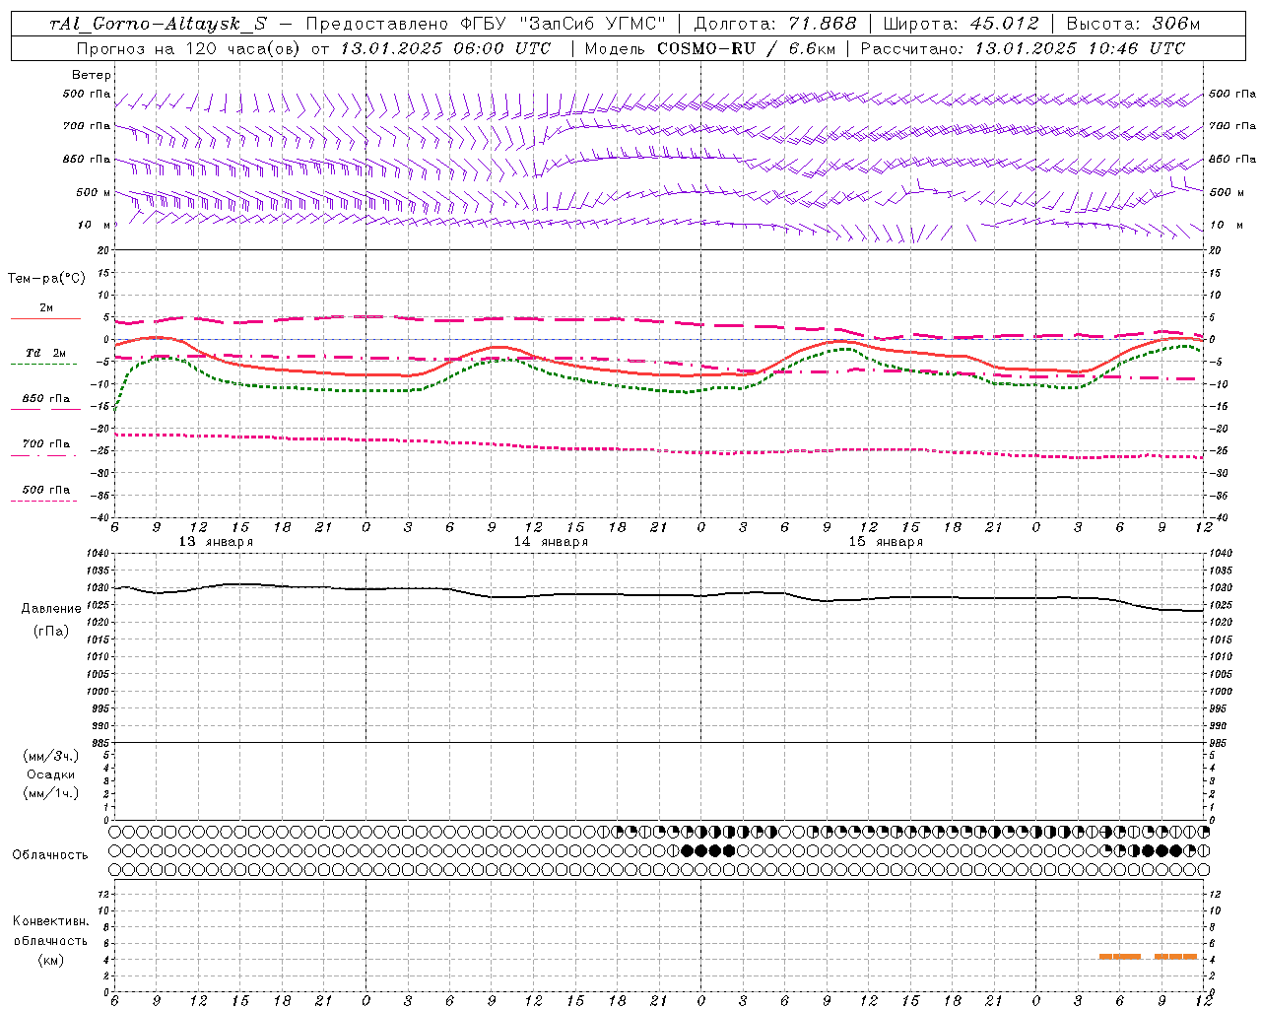Click the 13 января date label
The height and width of the screenshot is (1009, 1261).
[216, 542]
